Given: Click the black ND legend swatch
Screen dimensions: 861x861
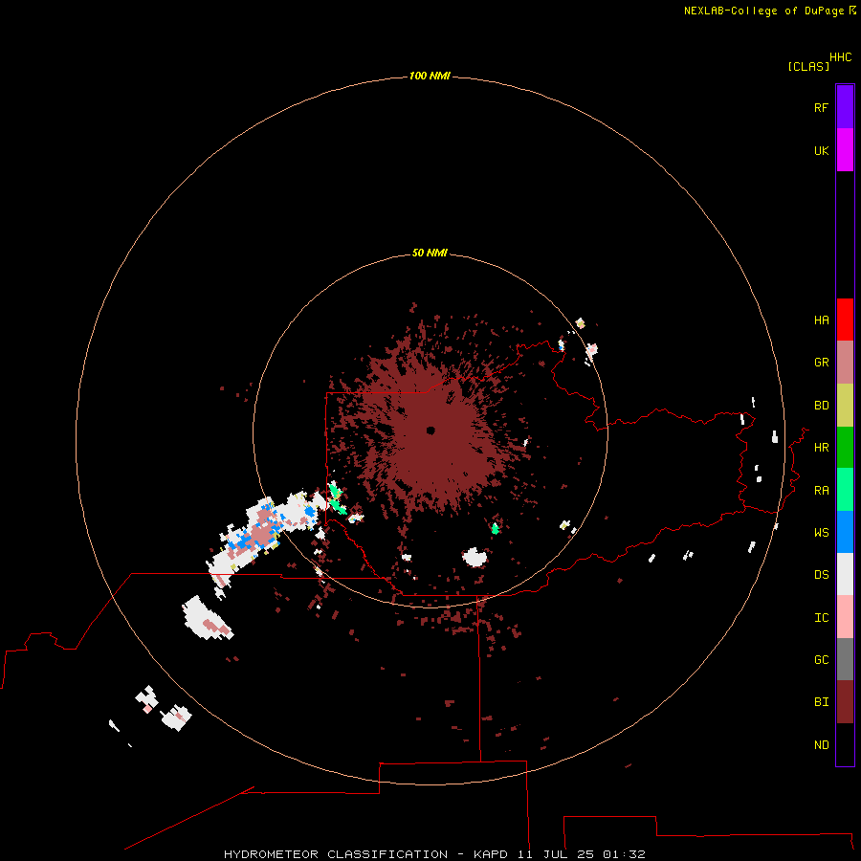Looking at the screenshot, I should click(845, 744).
